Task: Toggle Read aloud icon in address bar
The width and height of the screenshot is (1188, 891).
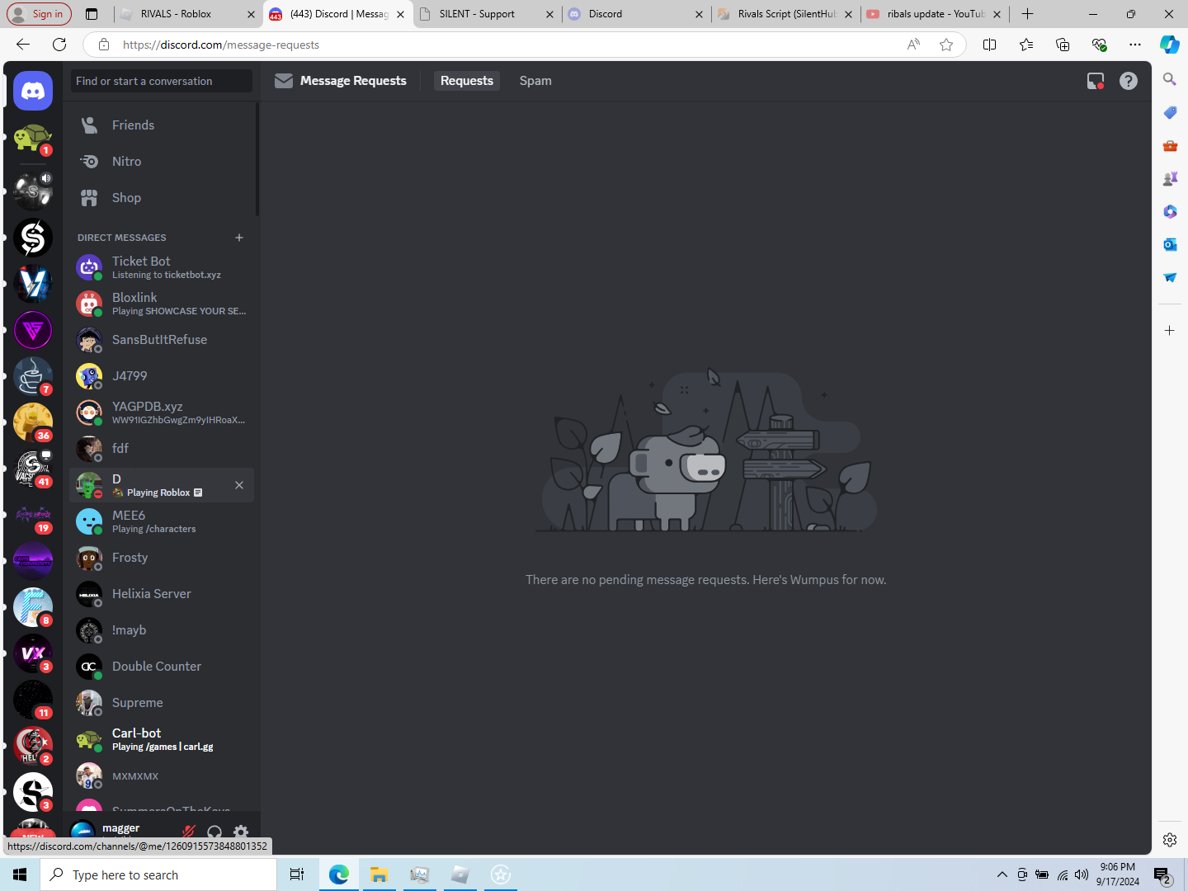Action: point(913,45)
